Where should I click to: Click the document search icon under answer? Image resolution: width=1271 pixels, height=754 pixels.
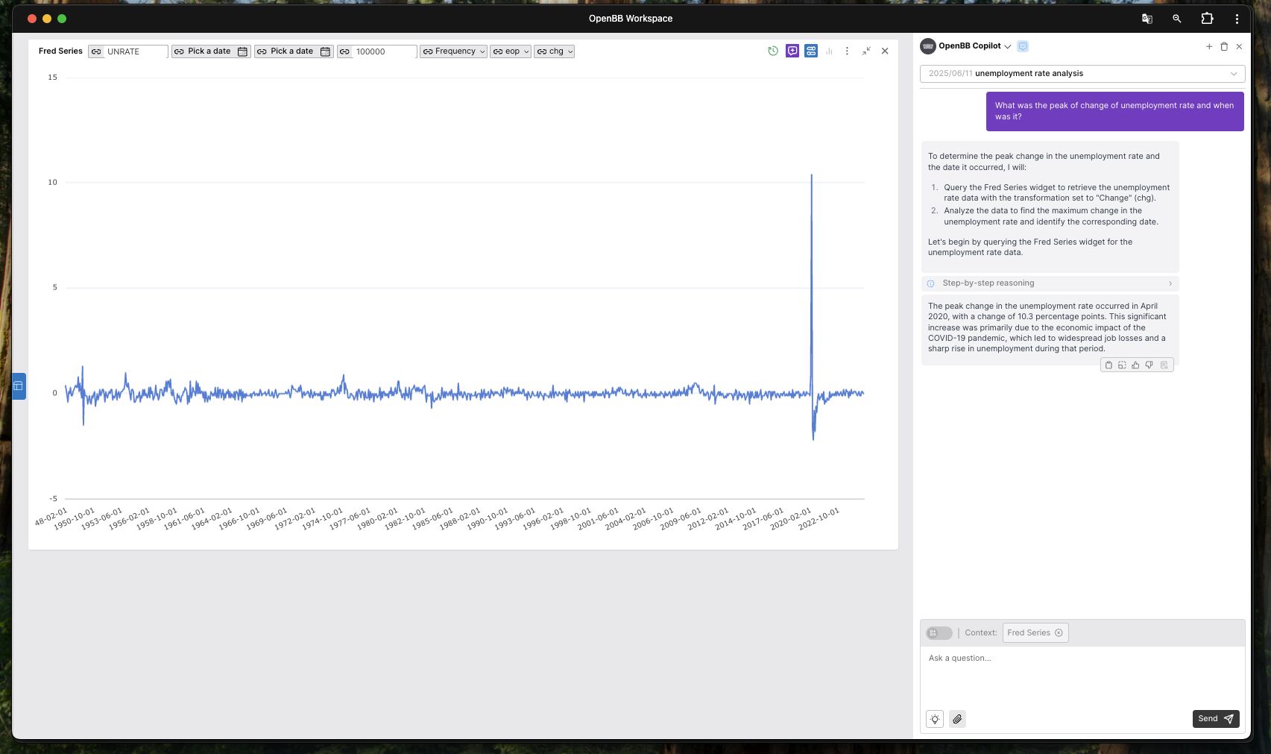click(x=1164, y=365)
